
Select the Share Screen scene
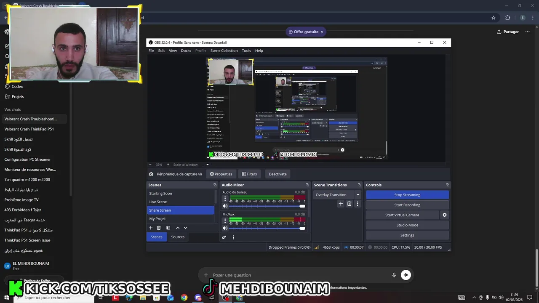point(181,210)
